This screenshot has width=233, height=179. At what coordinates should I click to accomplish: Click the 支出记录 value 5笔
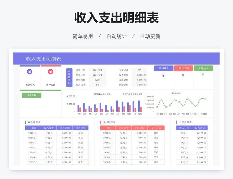tap(140, 70)
